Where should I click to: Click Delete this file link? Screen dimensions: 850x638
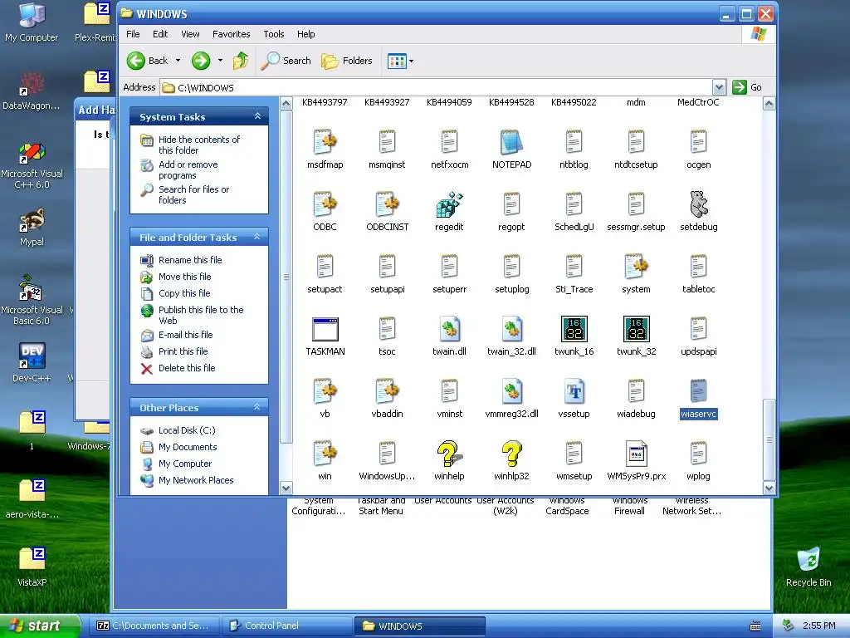(x=187, y=368)
